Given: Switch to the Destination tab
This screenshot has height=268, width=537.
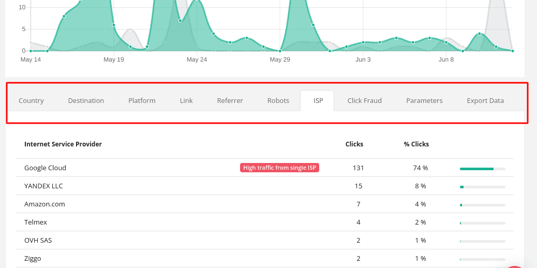Looking at the screenshot, I should point(86,100).
